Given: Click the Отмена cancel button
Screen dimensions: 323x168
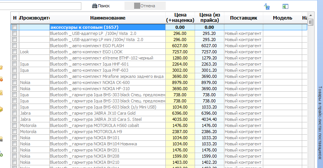Looking at the screenshot, I should coord(145,6).
